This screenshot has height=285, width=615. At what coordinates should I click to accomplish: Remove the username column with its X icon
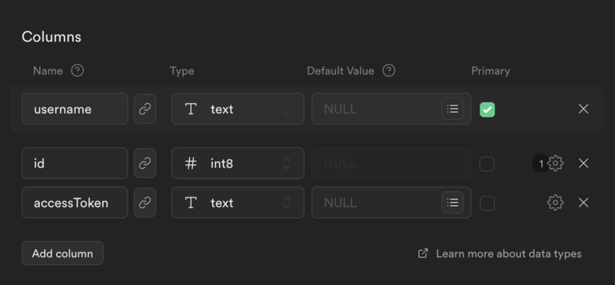[583, 108]
